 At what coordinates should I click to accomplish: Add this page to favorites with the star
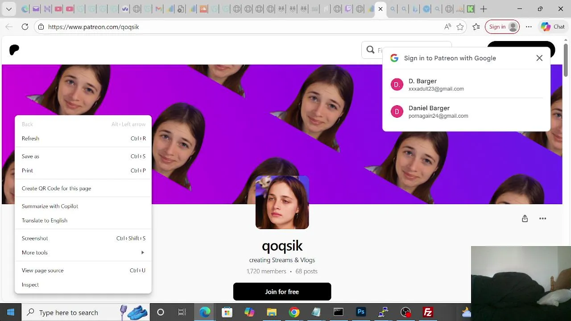[x=460, y=27]
